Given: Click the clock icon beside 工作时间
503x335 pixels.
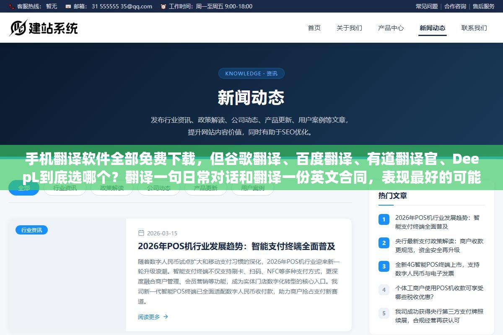Looking at the screenshot, I should tap(163, 6).
